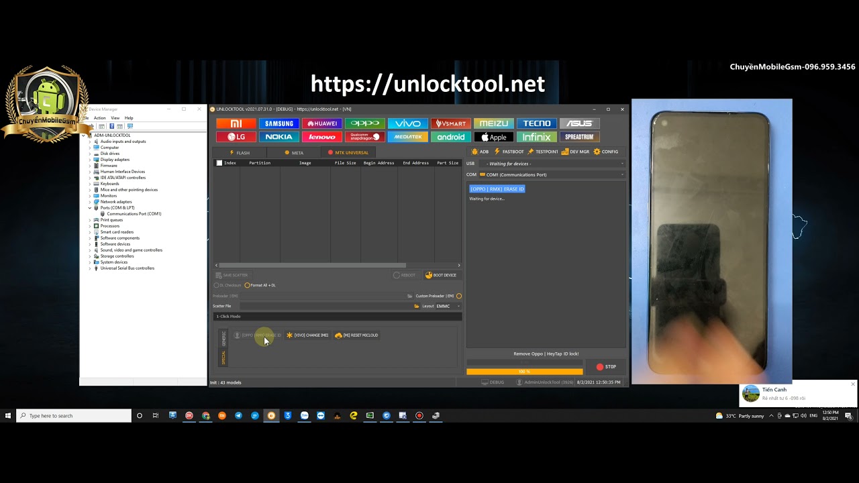Select the Format All + DL option
Viewport: 859px width, 483px height.
point(260,285)
